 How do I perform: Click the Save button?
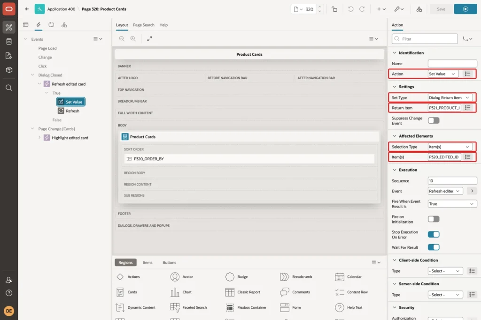coord(441,9)
